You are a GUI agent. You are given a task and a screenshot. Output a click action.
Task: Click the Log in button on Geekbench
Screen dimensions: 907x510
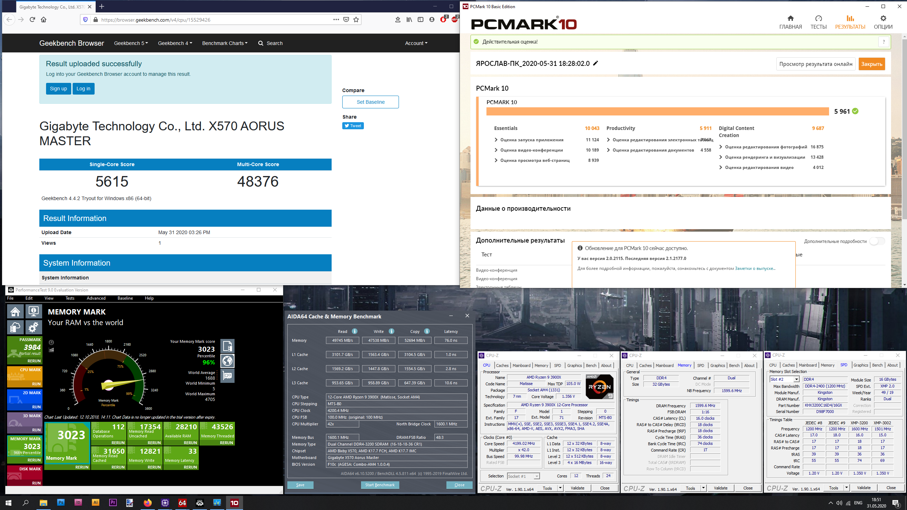pyautogui.click(x=83, y=89)
